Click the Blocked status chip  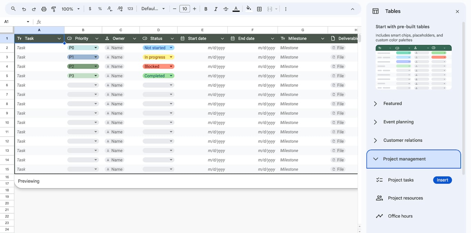(158, 67)
